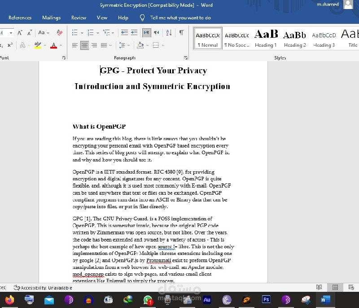Expand bullet library dropdown

click(x=82, y=33)
